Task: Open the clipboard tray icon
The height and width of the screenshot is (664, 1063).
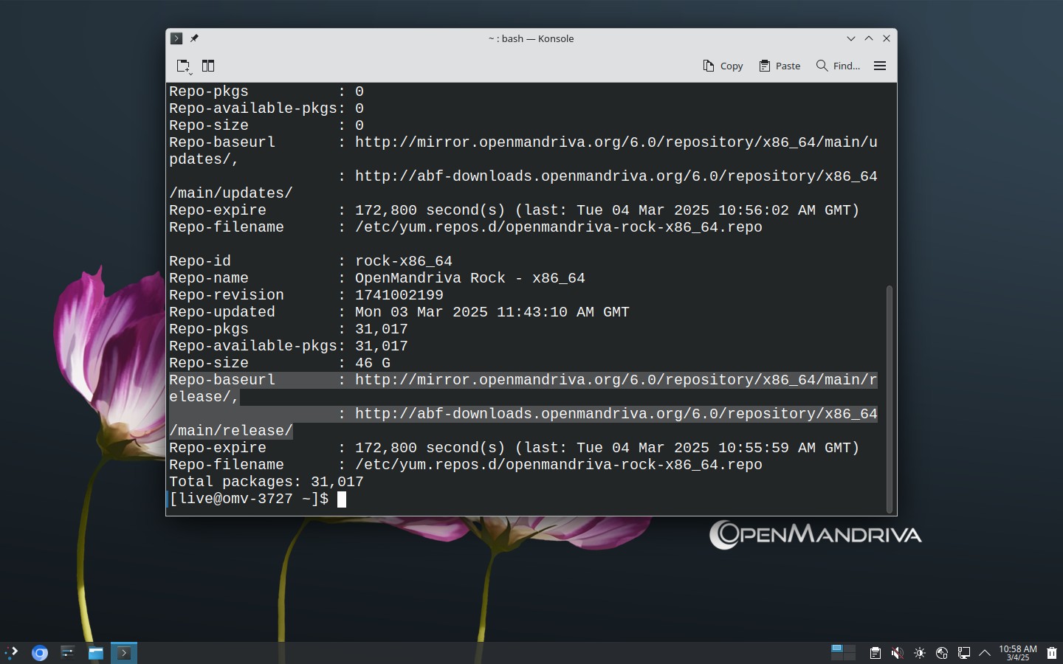Action: [875, 653]
